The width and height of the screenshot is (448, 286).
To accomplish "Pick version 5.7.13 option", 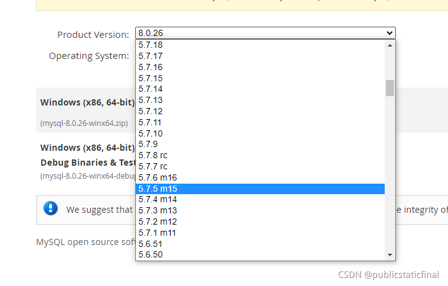I will click(x=260, y=101).
